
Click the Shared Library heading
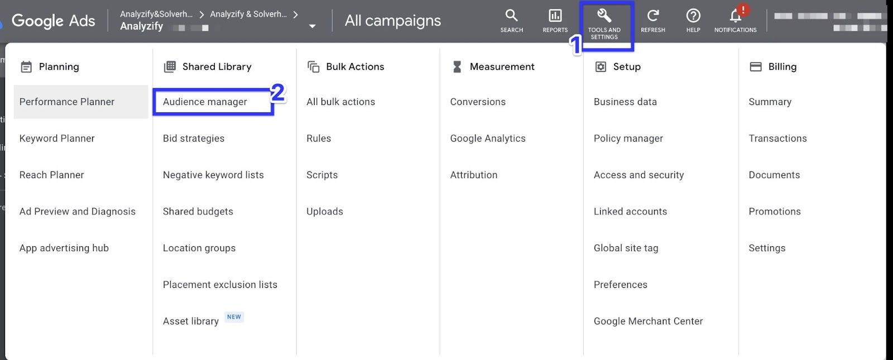217,66
